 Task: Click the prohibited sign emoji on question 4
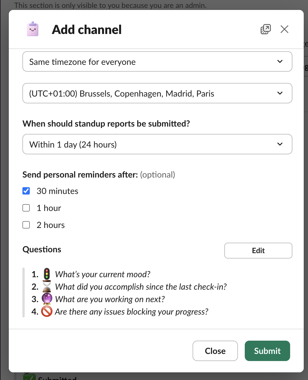47,311
